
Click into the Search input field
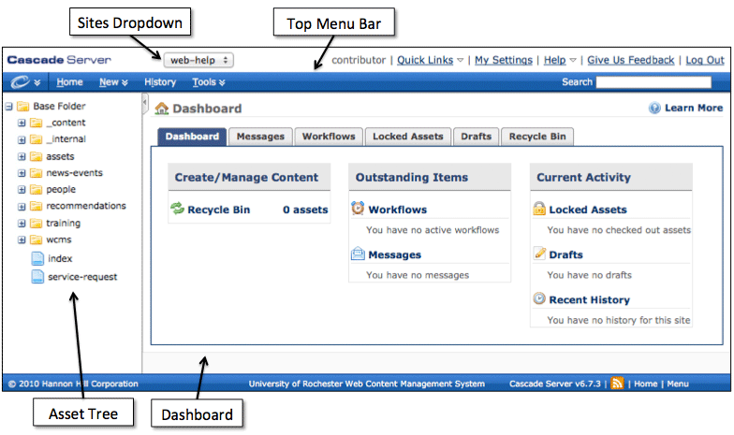pos(653,82)
